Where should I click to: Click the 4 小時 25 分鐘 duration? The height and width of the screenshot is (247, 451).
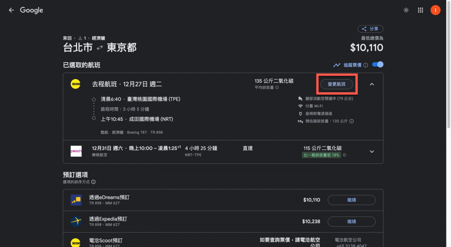[x=201, y=148]
